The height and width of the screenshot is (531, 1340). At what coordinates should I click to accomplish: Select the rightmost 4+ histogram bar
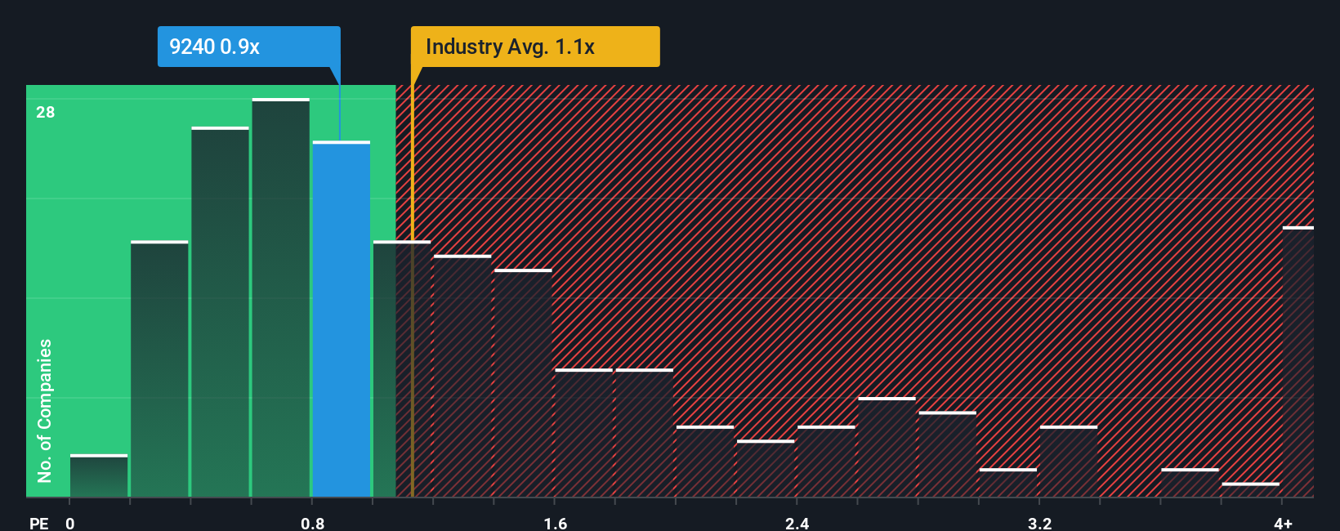pyautogui.click(x=1298, y=362)
